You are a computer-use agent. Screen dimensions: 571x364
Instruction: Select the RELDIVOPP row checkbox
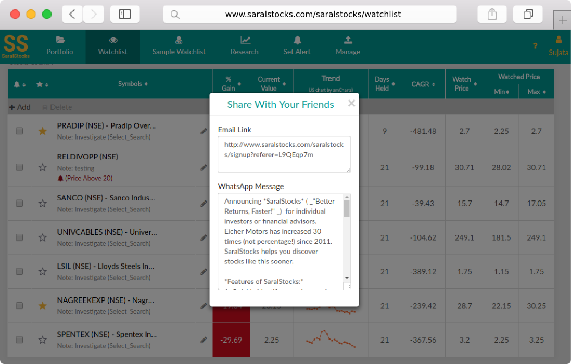pyautogui.click(x=19, y=167)
